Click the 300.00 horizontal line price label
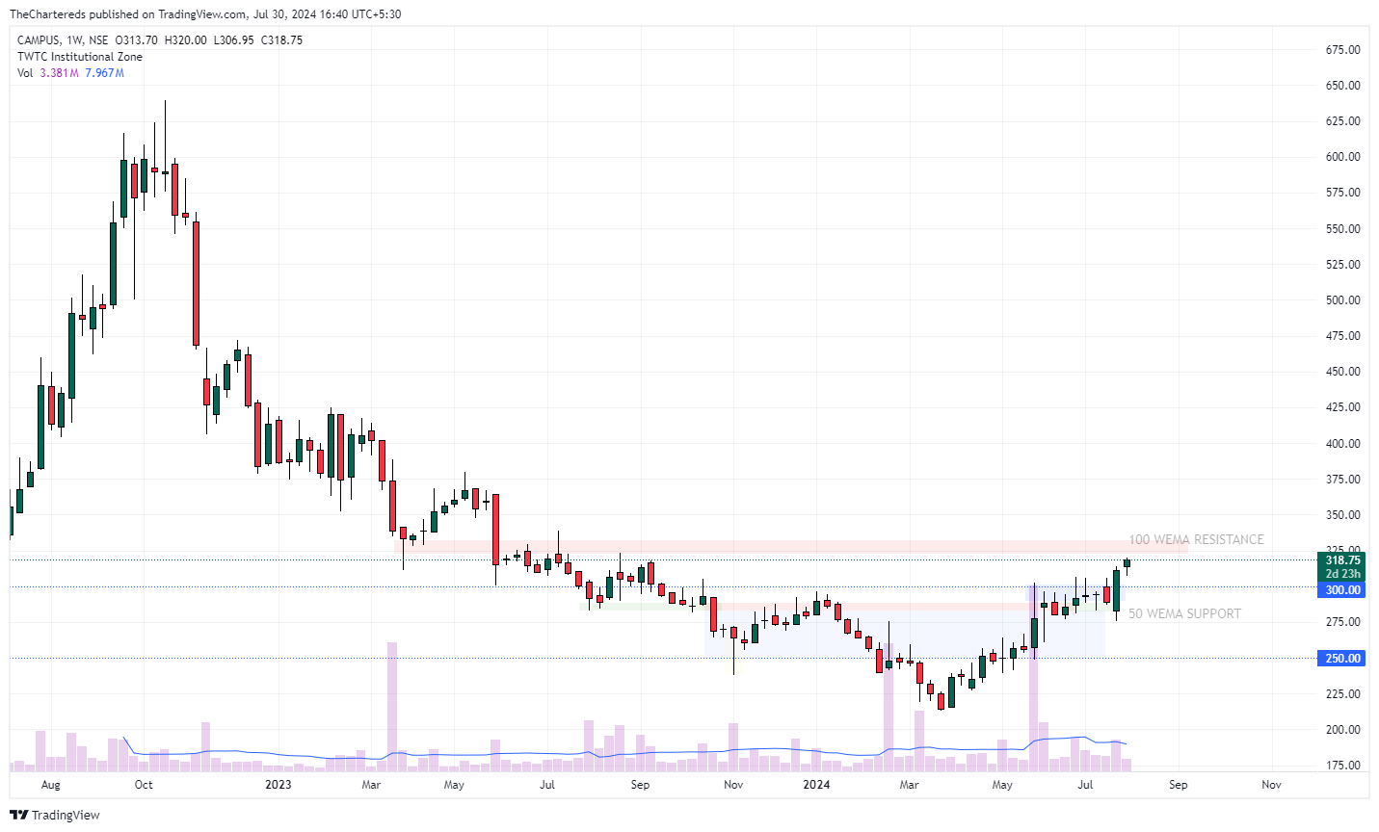 pos(1342,590)
